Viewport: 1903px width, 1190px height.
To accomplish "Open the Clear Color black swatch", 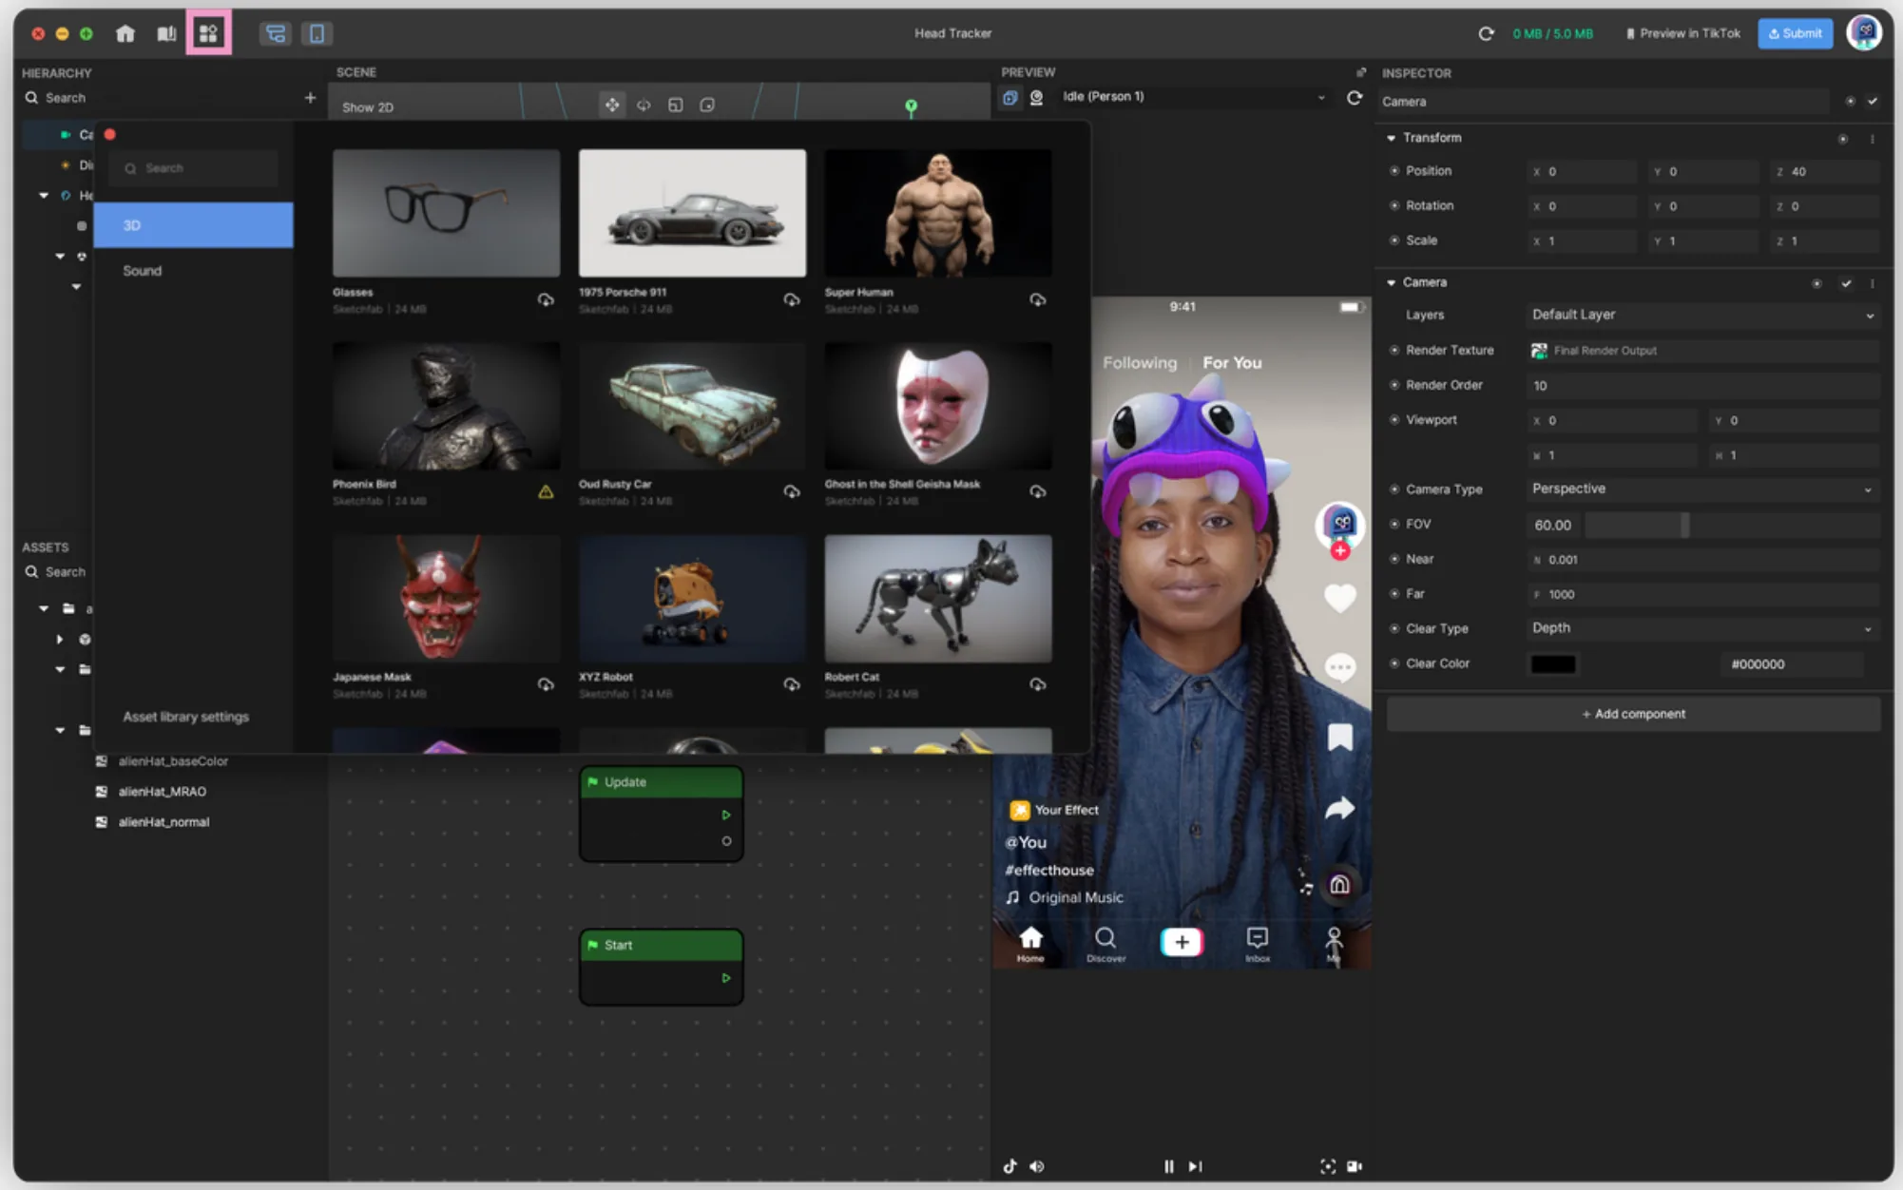I will coord(1553,664).
